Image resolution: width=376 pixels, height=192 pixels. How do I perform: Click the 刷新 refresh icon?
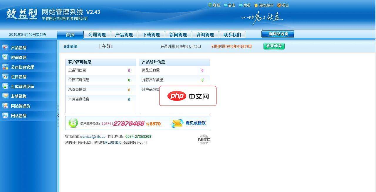210,5
